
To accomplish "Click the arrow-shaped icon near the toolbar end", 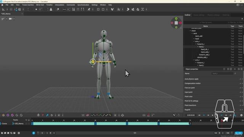I will [128, 10].
